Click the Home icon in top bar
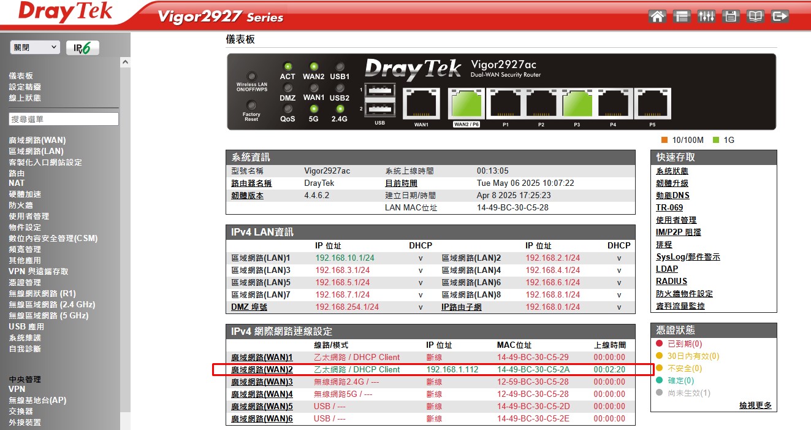 click(657, 17)
